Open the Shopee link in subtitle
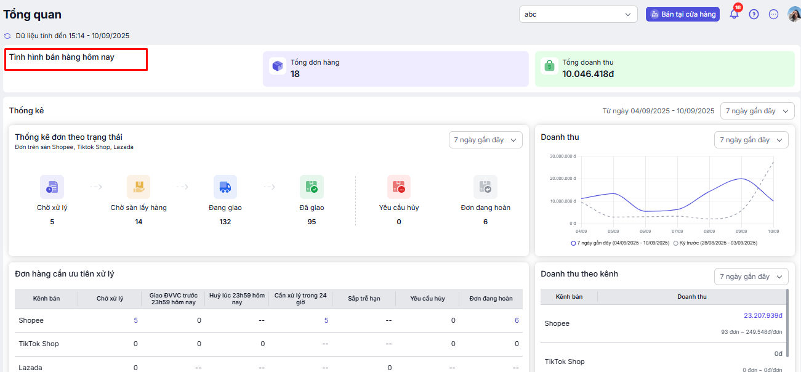Screen dimensions: 801x372 coord(63,147)
